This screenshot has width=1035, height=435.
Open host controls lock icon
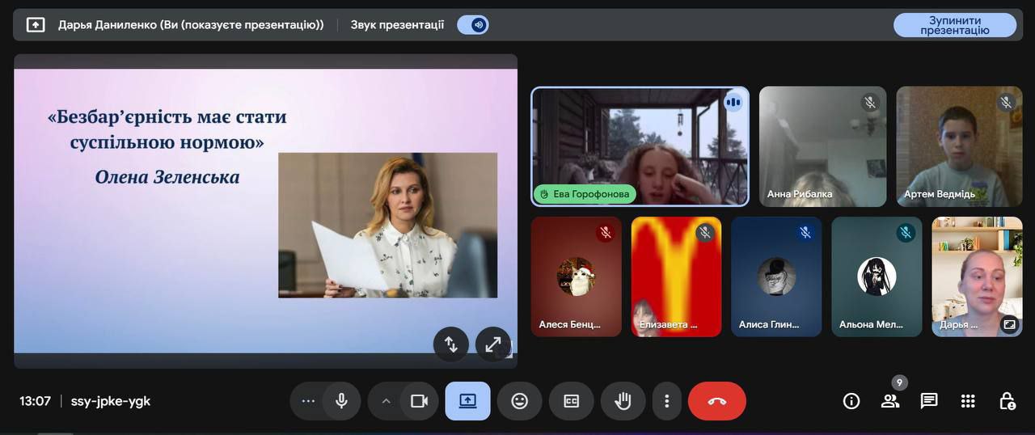[1007, 401]
